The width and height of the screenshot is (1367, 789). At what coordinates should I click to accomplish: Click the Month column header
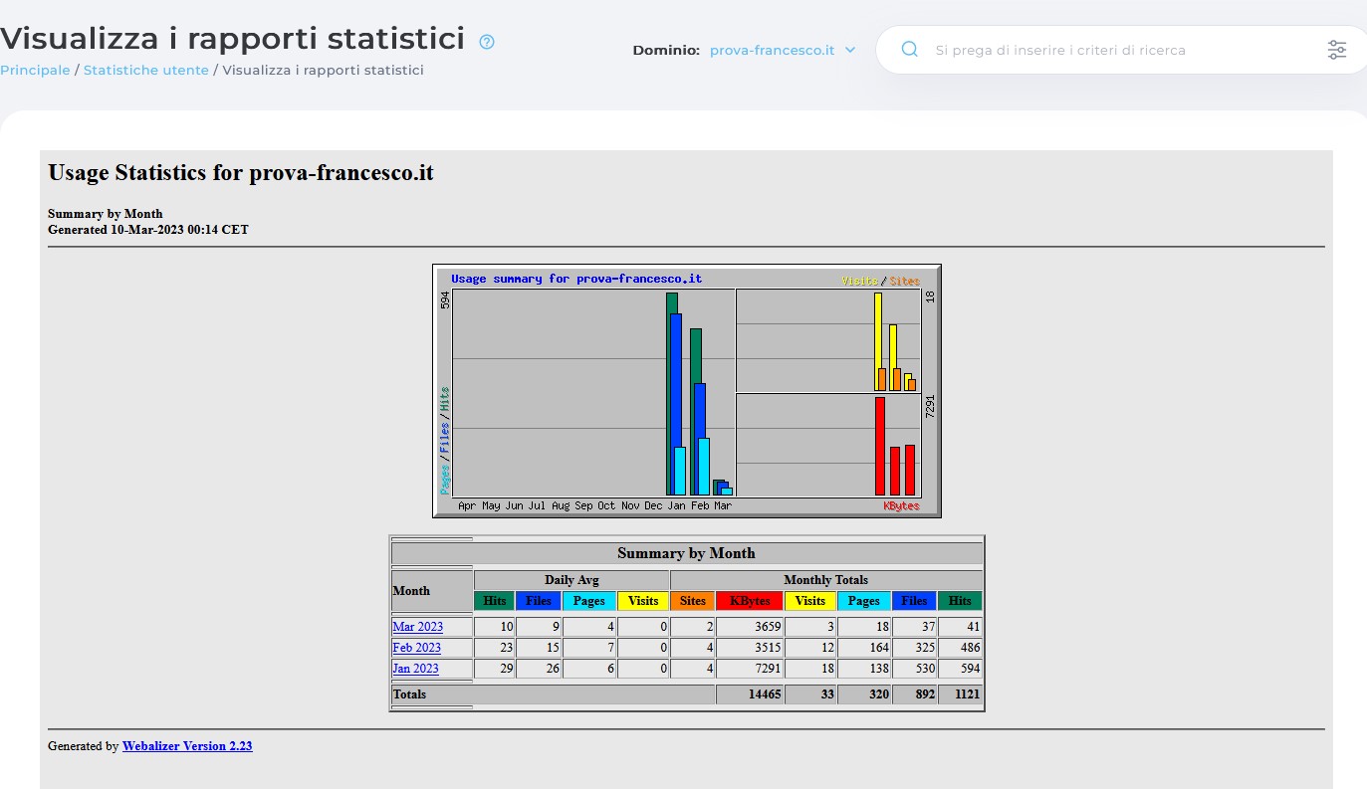[432, 591]
